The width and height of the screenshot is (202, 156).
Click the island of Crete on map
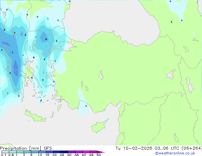tap(35, 116)
